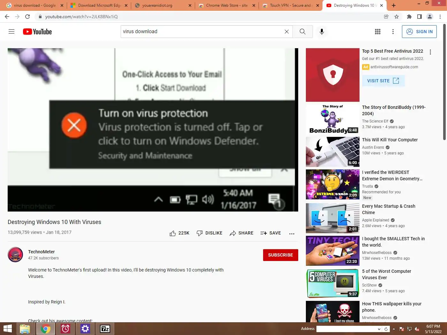Open 'How THIS wallpaper kills your phone' title
This screenshot has width=447, height=335.
click(392, 307)
